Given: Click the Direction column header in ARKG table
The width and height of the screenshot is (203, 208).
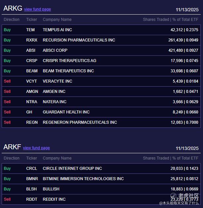Looking at the screenshot, I should (x=12, y=20).
